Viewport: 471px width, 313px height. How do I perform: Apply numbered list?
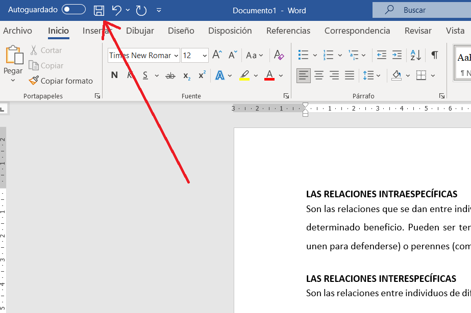tap(328, 55)
